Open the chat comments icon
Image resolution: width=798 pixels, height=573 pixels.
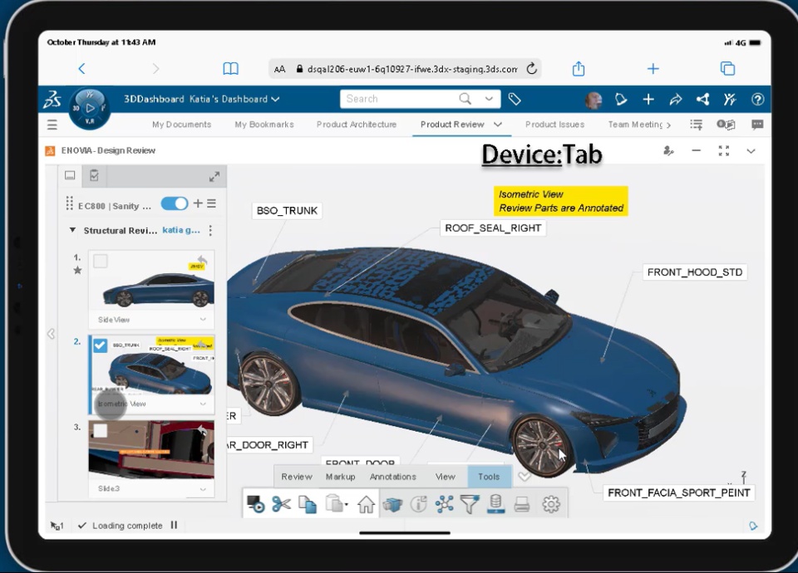pos(757,125)
